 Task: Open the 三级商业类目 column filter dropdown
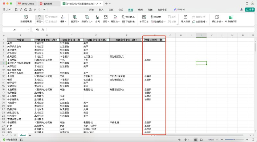coord(108,40)
